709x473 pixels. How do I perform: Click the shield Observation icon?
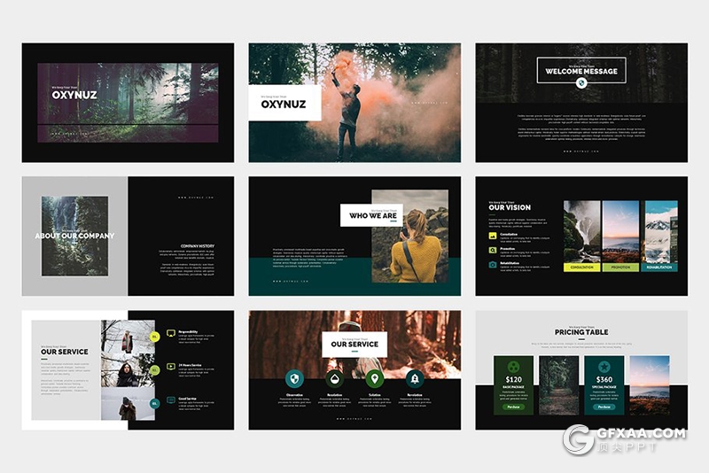coord(294,378)
